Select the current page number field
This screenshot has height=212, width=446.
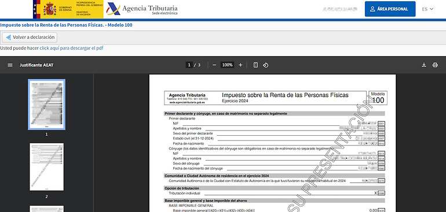(189, 65)
